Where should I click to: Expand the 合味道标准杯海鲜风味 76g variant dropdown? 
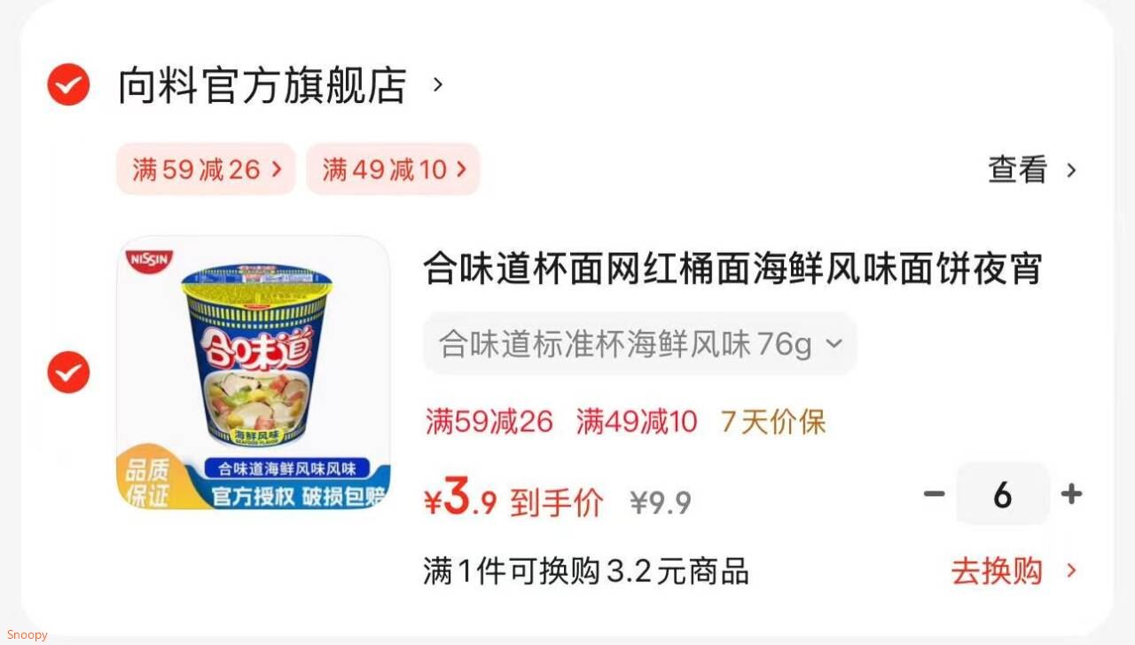pos(640,343)
